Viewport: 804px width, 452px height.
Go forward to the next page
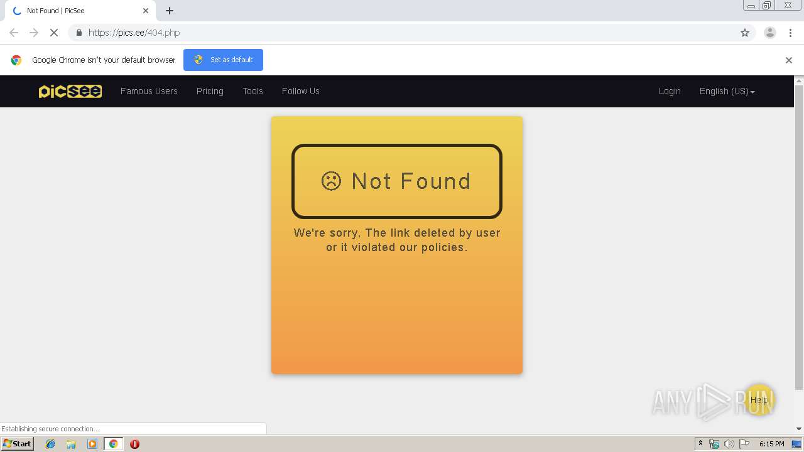pyautogui.click(x=34, y=33)
